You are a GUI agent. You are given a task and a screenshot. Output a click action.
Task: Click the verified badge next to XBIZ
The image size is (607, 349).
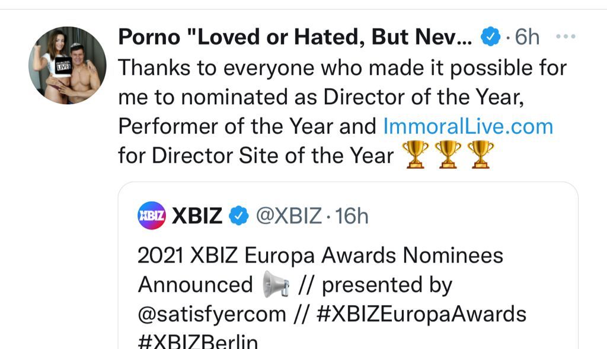point(239,216)
